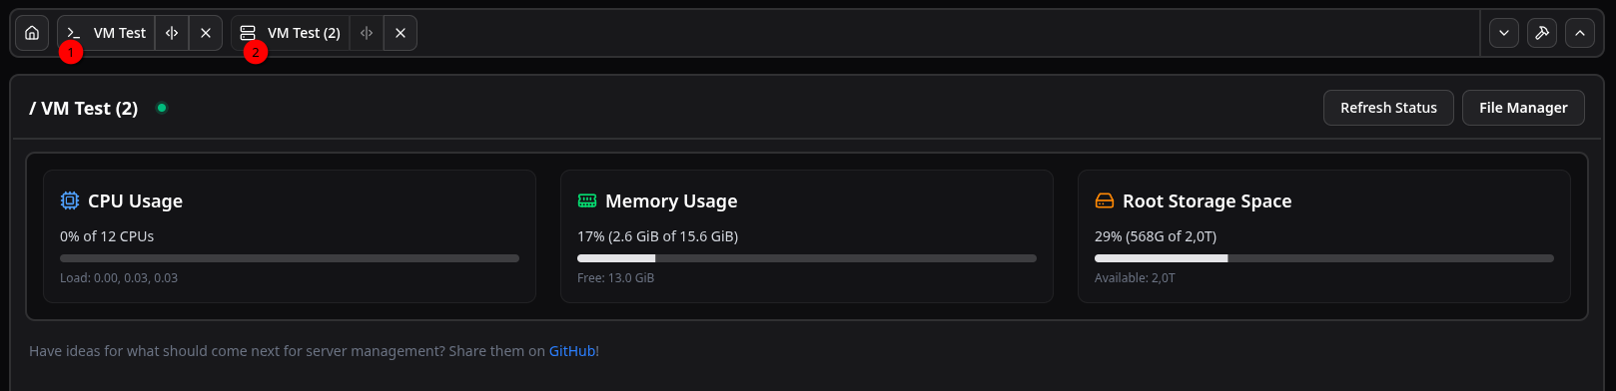The width and height of the screenshot is (1616, 391).
Task: Click the Root Storage drive icon
Action: click(x=1105, y=200)
